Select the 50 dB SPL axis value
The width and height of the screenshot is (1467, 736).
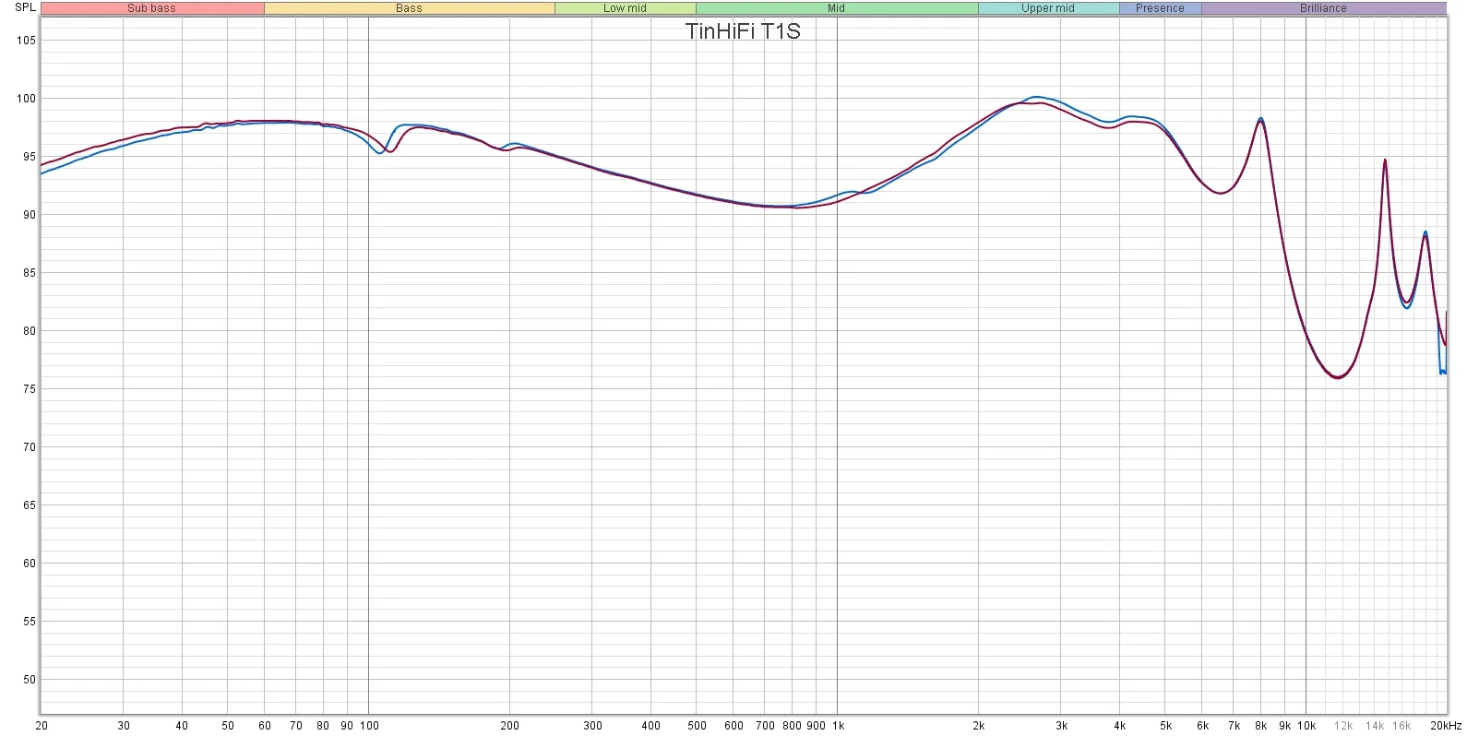click(29, 680)
